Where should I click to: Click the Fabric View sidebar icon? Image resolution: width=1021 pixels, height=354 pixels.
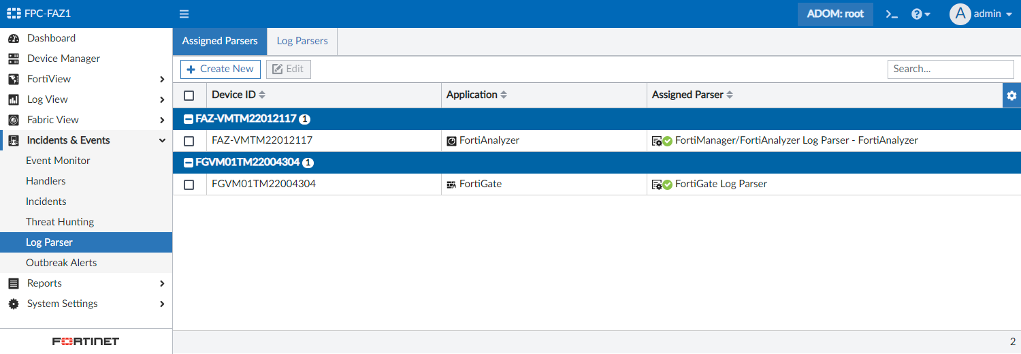tap(14, 120)
